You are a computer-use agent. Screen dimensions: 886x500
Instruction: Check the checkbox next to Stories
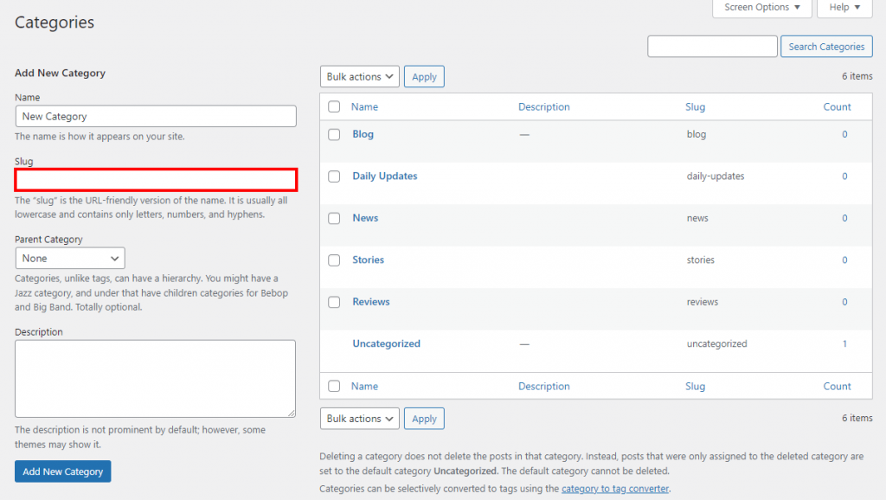point(334,260)
